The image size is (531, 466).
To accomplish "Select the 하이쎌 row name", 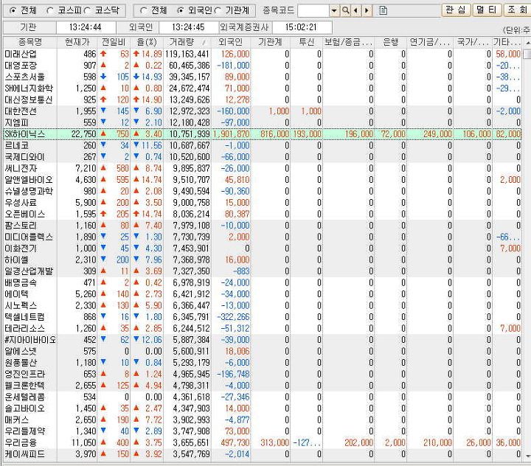I will coord(16,260).
